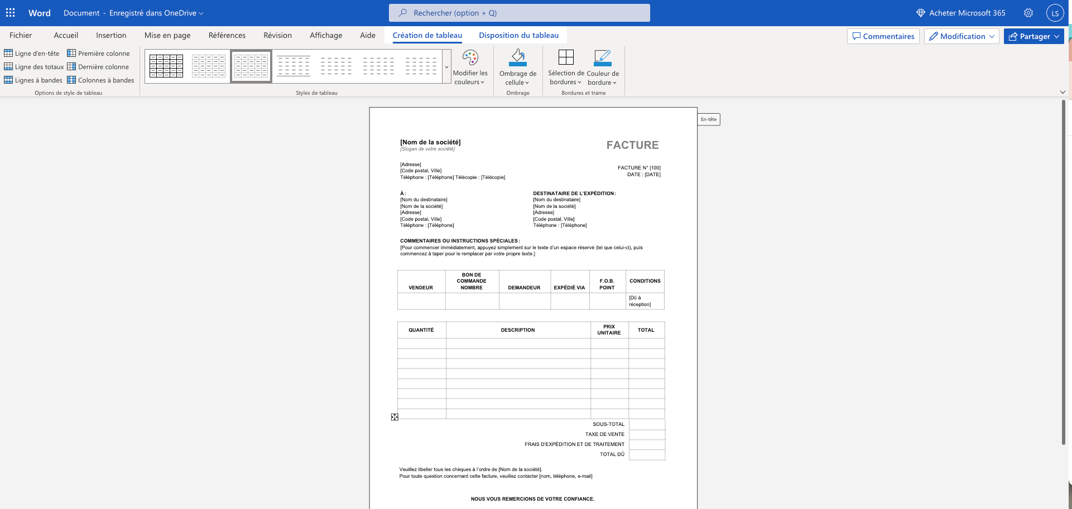The height and width of the screenshot is (509, 1072).
Task: Collapse the ribbon with the chevron
Action: pos(1063,93)
